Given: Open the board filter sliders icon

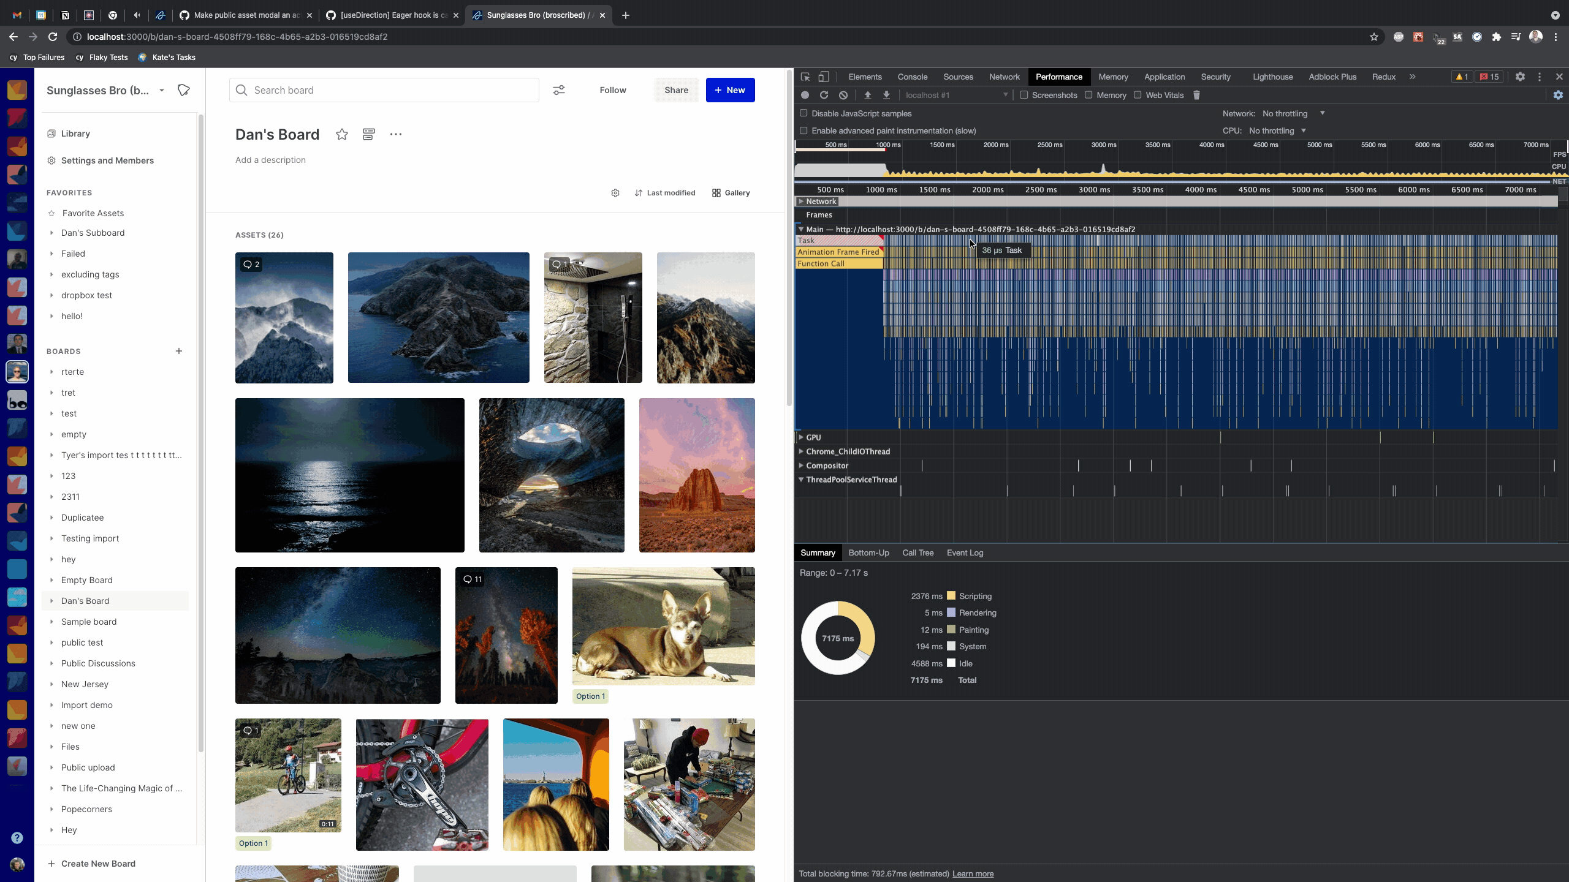Looking at the screenshot, I should coord(558,90).
